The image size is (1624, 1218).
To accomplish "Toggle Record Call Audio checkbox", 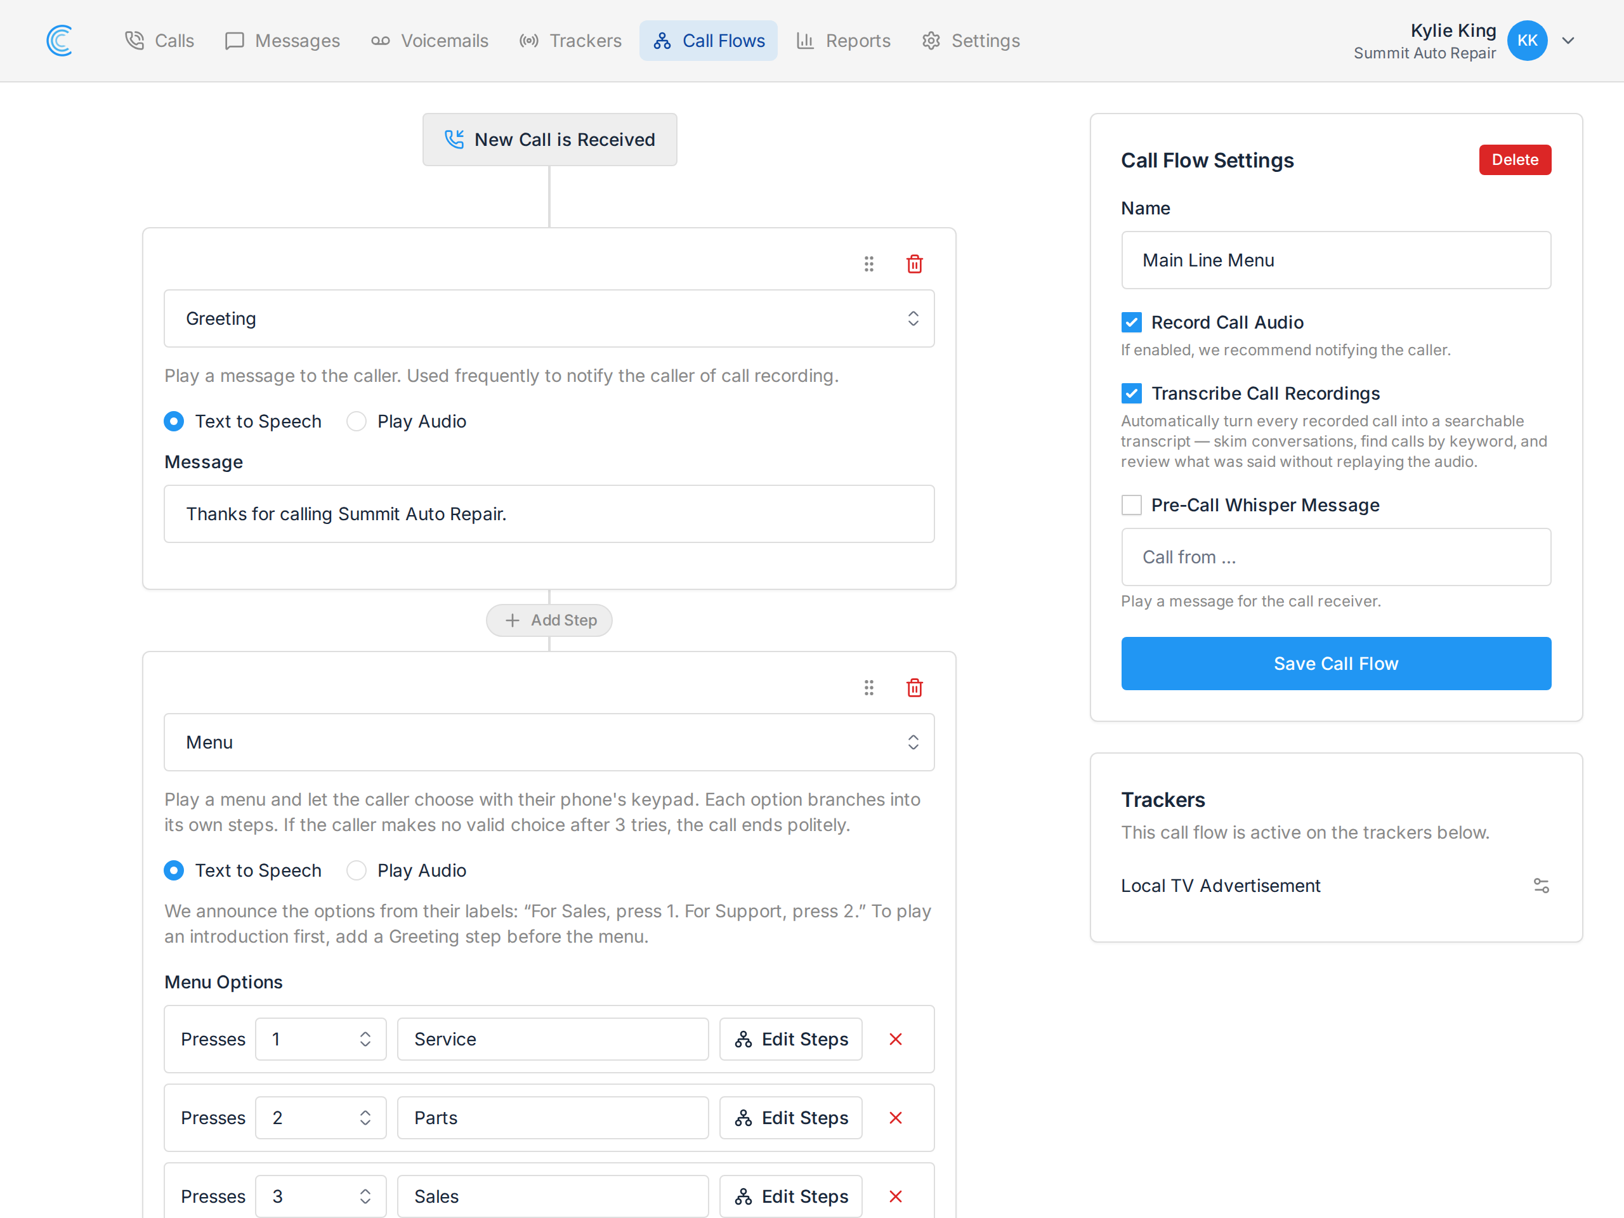I will [x=1131, y=322].
